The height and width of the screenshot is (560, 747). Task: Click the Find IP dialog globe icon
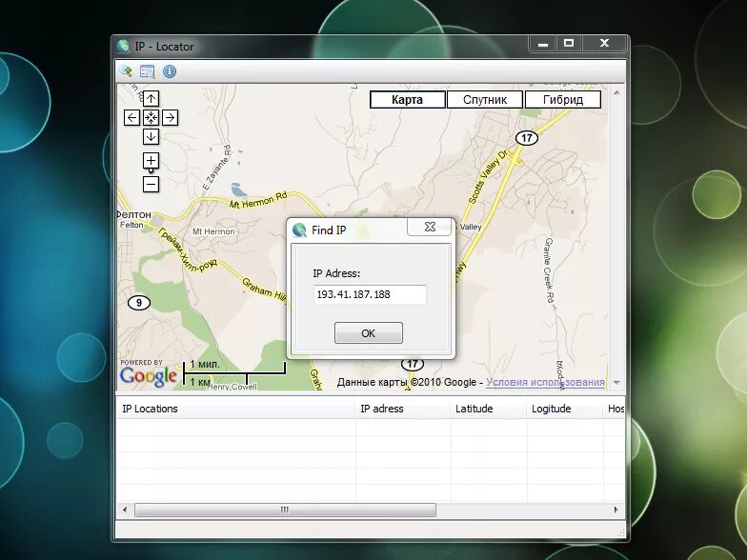point(299,230)
